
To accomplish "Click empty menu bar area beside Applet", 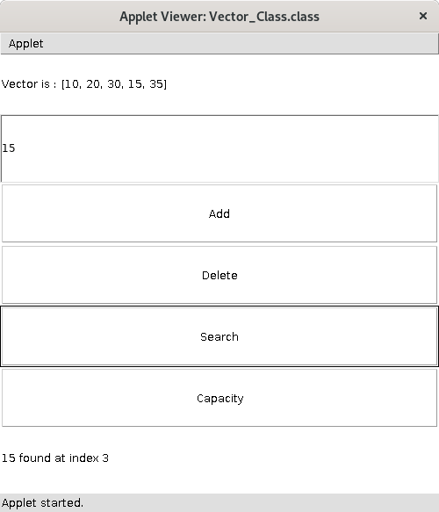I will (x=241, y=43).
